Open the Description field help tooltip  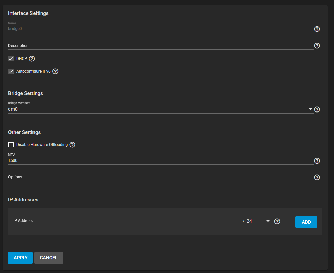click(x=317, y=46)
